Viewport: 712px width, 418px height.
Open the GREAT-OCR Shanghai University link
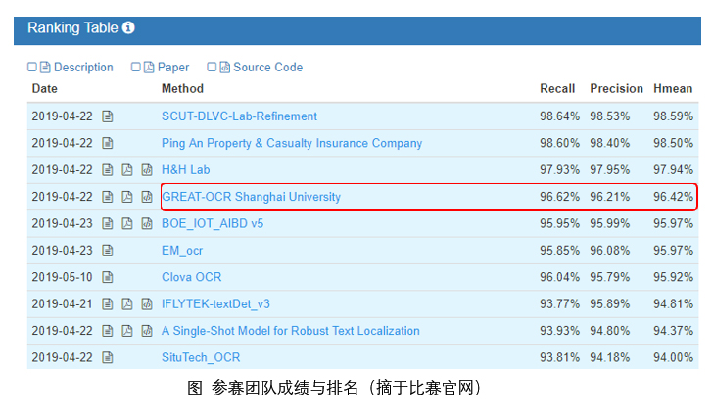coord(251,197)
